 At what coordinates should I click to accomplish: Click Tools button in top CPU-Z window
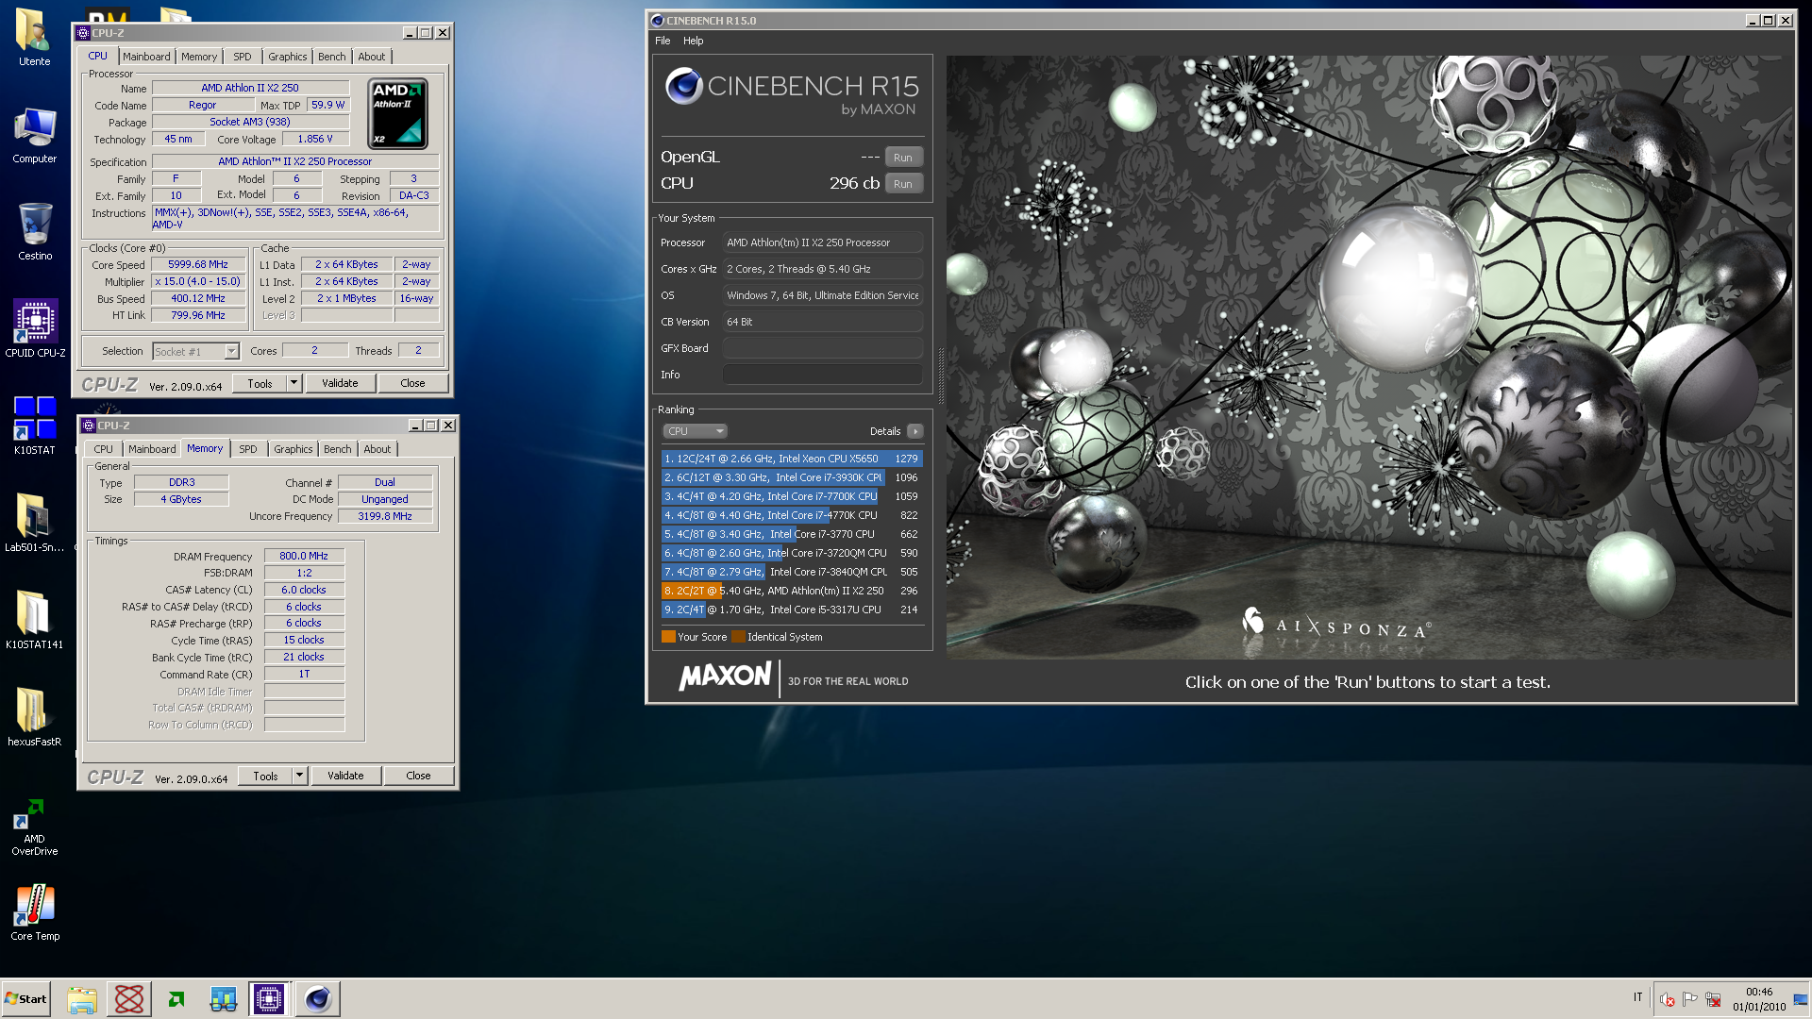pos(260,383)
